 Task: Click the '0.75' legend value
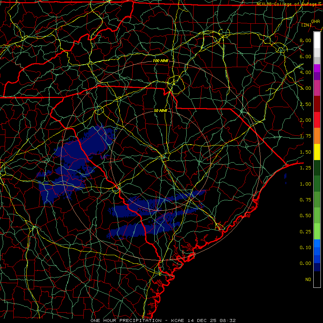305,200
